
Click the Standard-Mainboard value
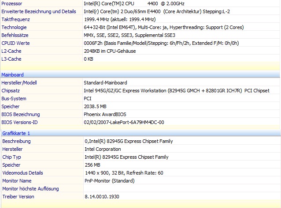point(105,83)
